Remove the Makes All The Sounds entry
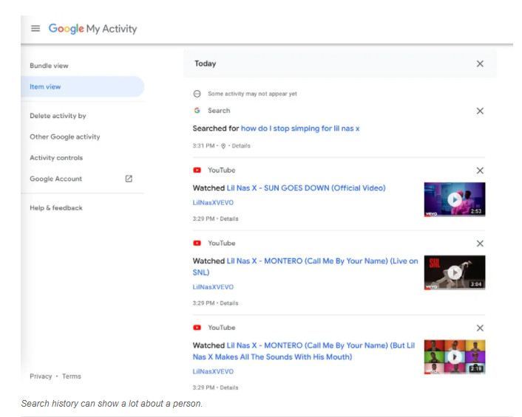Screen dimensions: 522x417 click(x=480, y=328)
